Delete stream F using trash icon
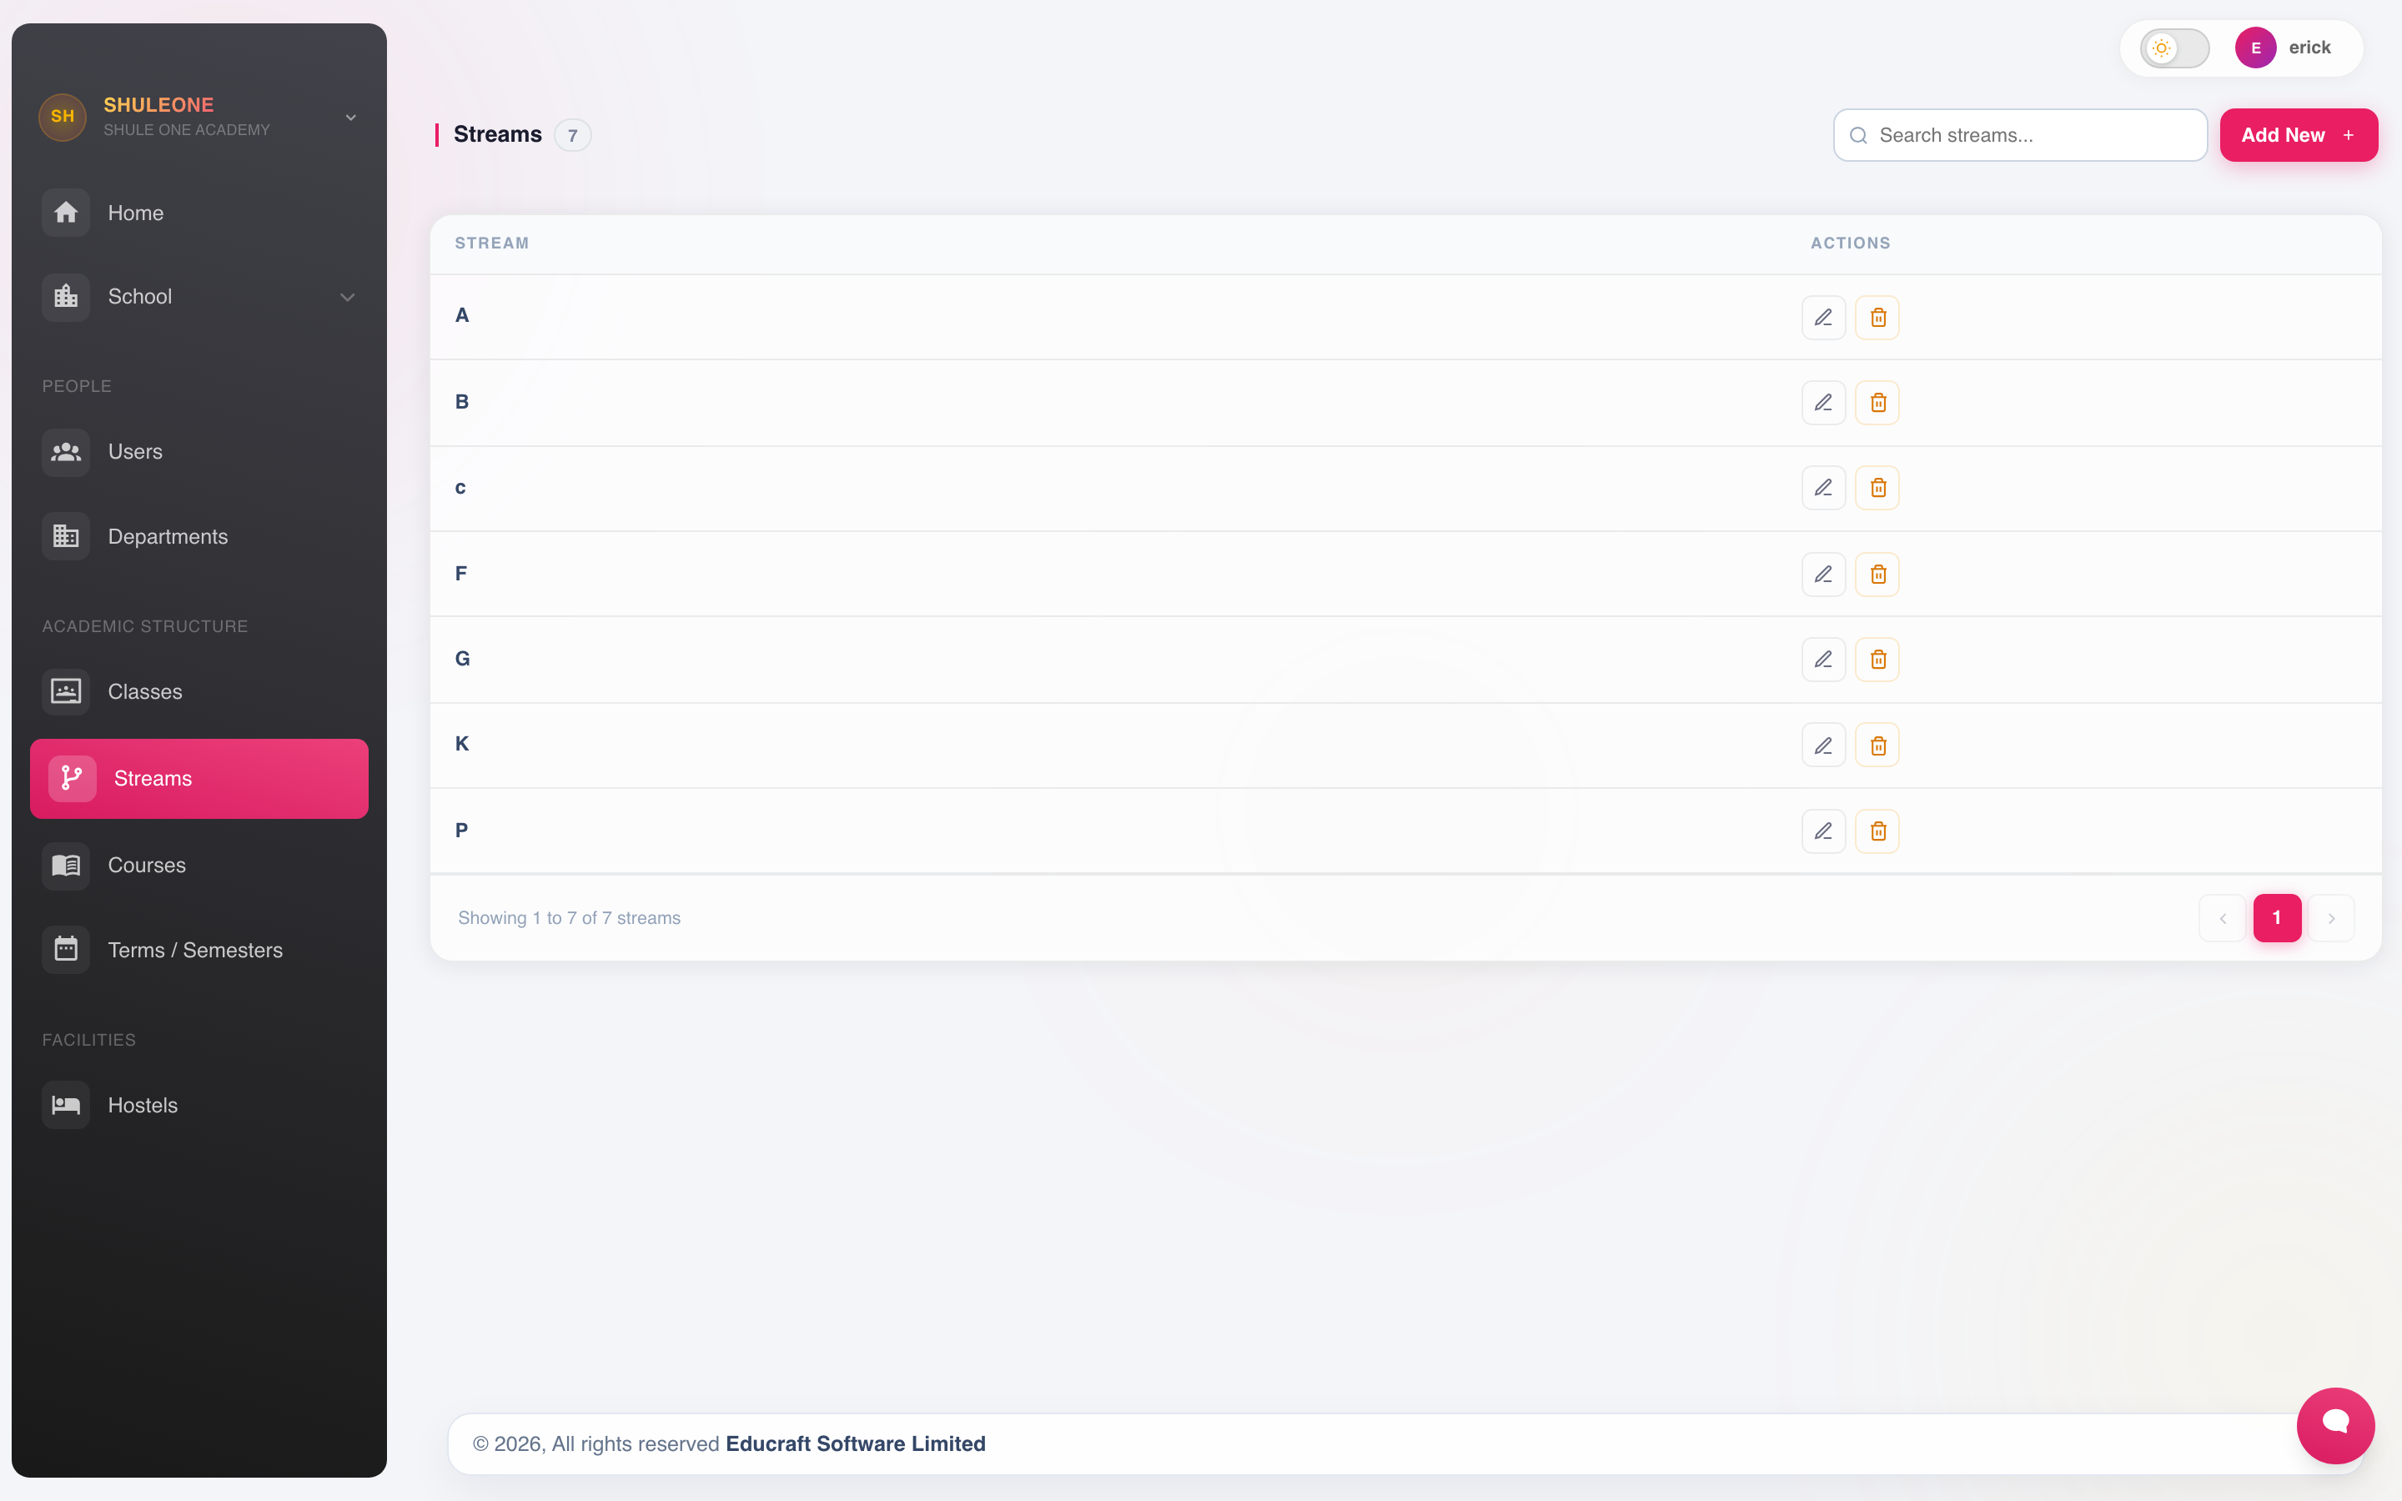Viewport: 2402px width, 1501px height. [x=1878, y=575]
